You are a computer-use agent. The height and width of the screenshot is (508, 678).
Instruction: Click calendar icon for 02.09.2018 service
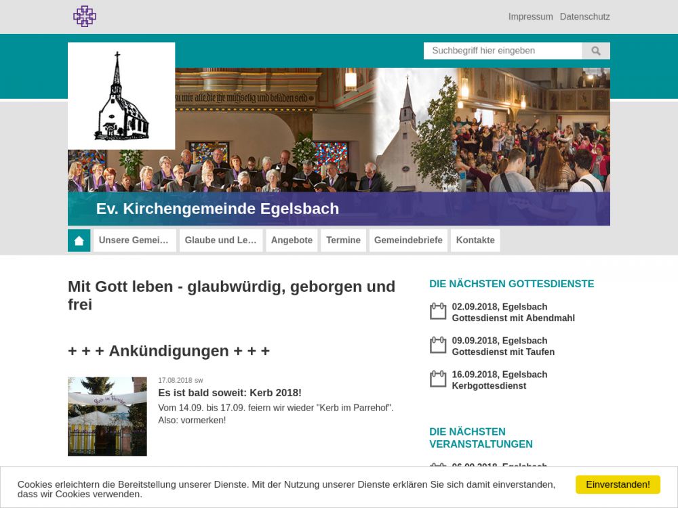tap(438, 312)
